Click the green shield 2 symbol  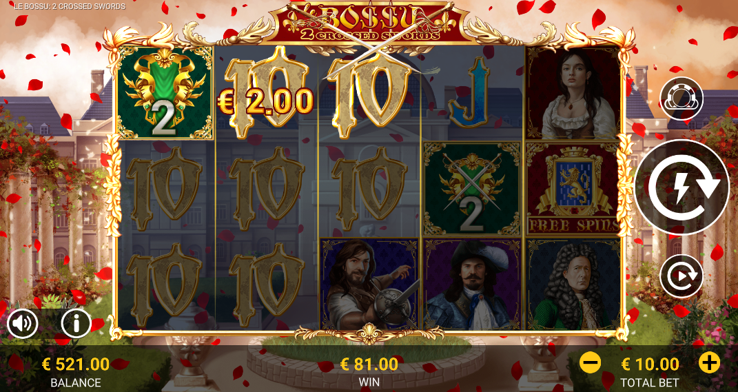(x=164, y=93)
